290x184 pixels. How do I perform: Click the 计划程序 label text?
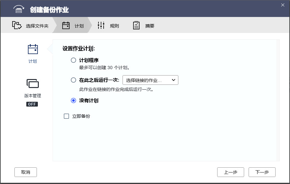click(89, 60)
